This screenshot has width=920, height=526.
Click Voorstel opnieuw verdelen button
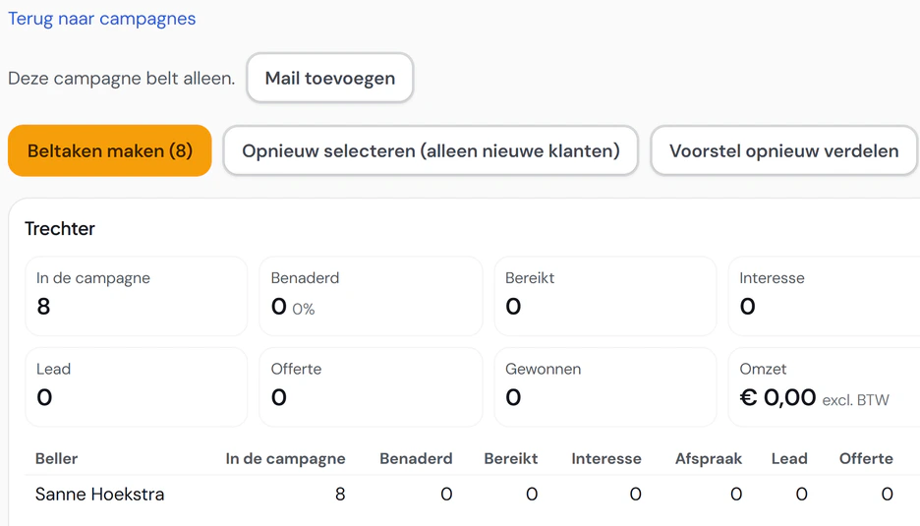pos(784,150)
